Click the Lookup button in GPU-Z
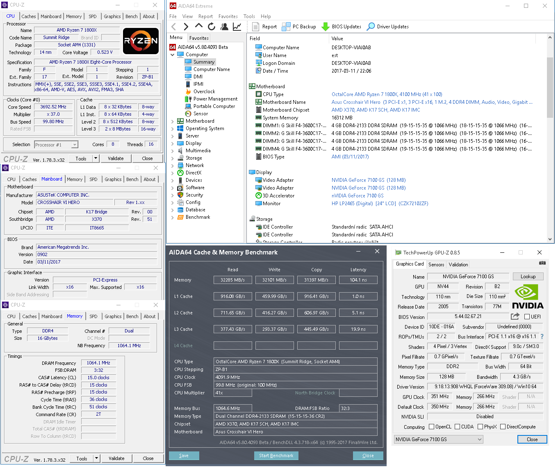The image size is (558, 467). 528,277
